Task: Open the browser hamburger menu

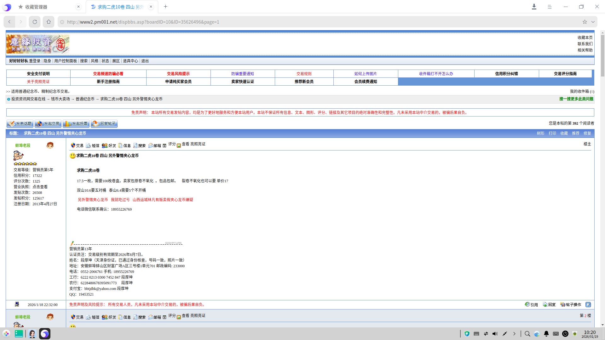Action: click(x=550, y=7)
